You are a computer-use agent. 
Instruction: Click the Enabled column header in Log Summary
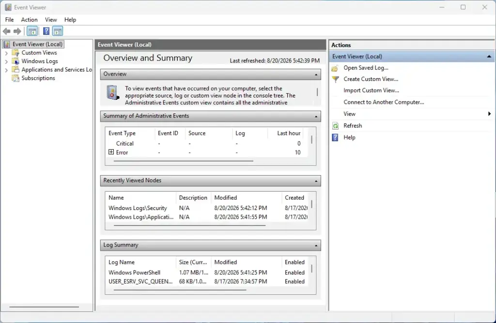[x=294, y=262]
